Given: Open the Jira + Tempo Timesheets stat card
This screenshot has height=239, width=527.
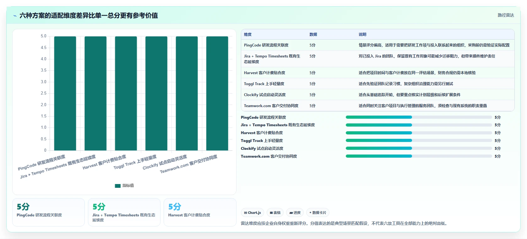Looking at the screenshot, I should tap(124, 212).
